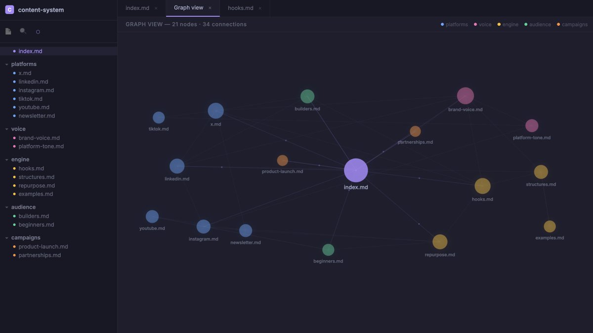The height and width of the screenshot is (333, 593).
Task: Select the partnerships.md node in the graph
Action: tap(415, 131)
